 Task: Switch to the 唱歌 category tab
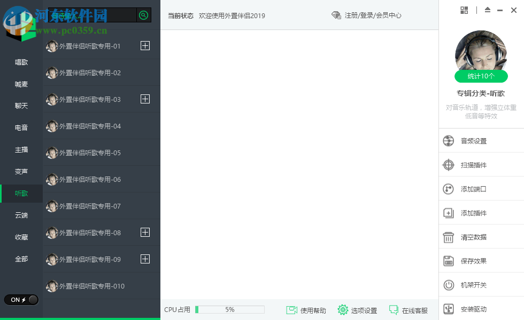click(21, 62)
